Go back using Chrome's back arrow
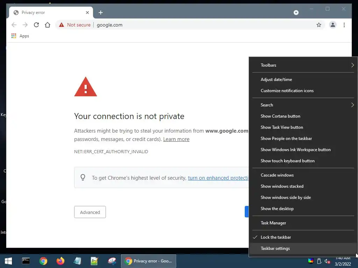Image resolution: width=358 pixels, height=268 pixels. click(14, 25)
